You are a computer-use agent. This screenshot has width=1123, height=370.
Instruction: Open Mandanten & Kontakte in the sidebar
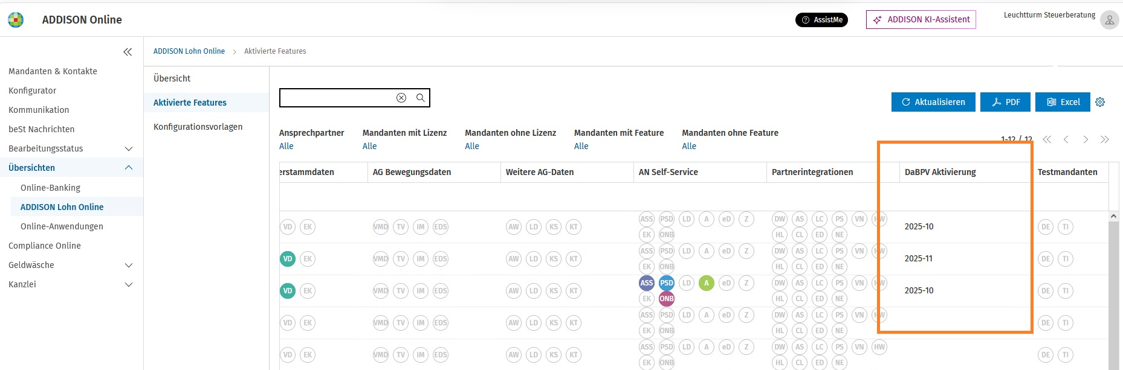(x=53, y=71)
